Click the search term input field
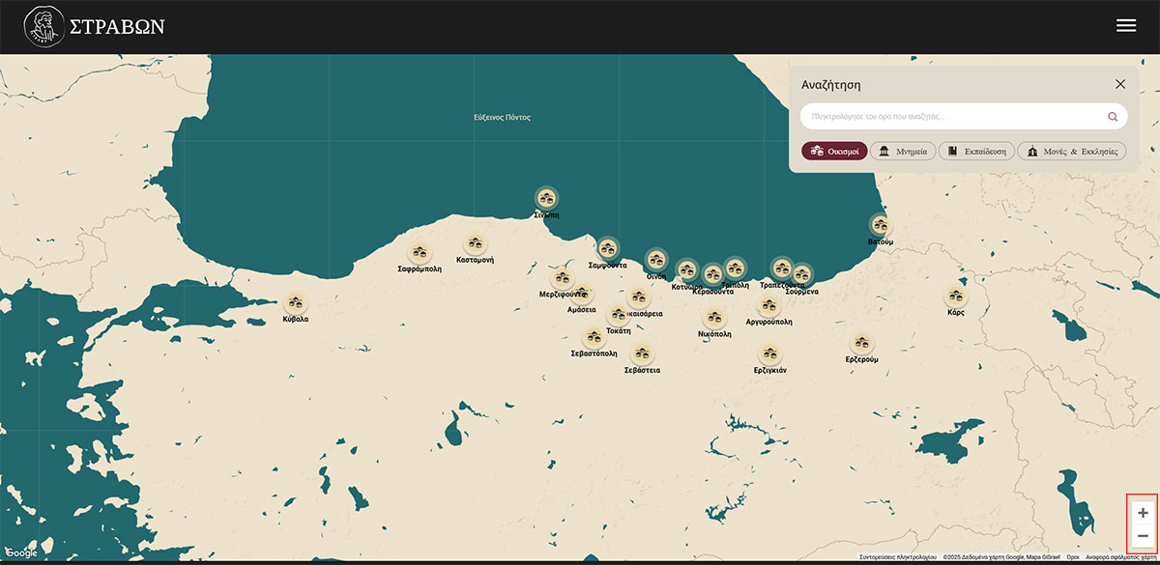The width and height of the screenshot is (1160, 565). click(952, 117)
